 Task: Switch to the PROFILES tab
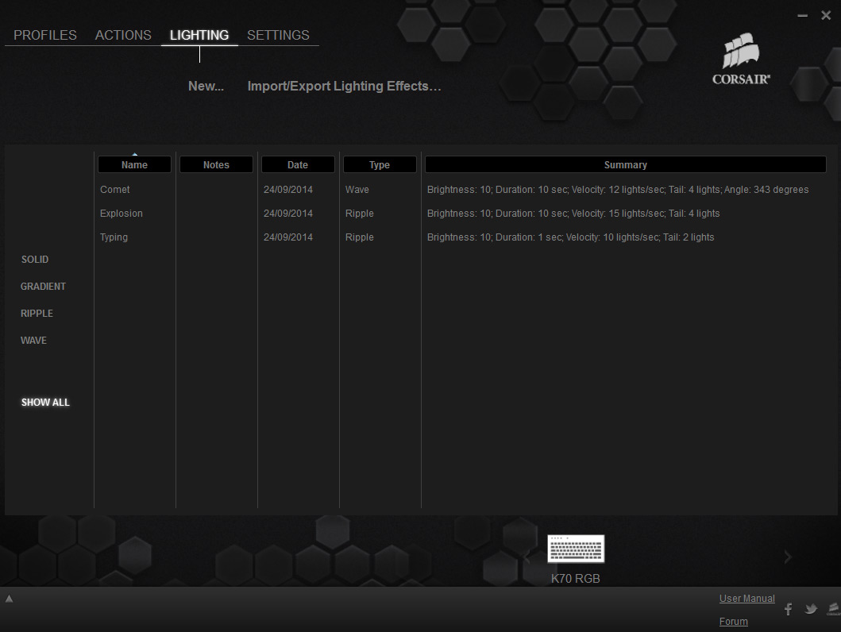(45, 36)
